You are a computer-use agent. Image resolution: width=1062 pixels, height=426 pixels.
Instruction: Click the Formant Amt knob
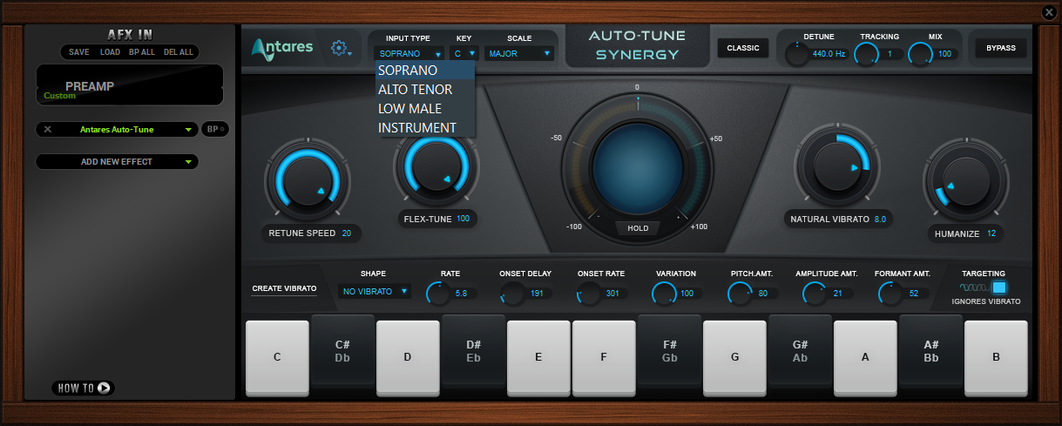tap(890, 294)
